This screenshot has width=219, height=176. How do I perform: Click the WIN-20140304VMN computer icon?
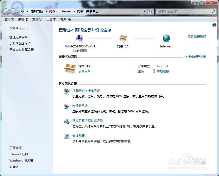pos(79,38)
